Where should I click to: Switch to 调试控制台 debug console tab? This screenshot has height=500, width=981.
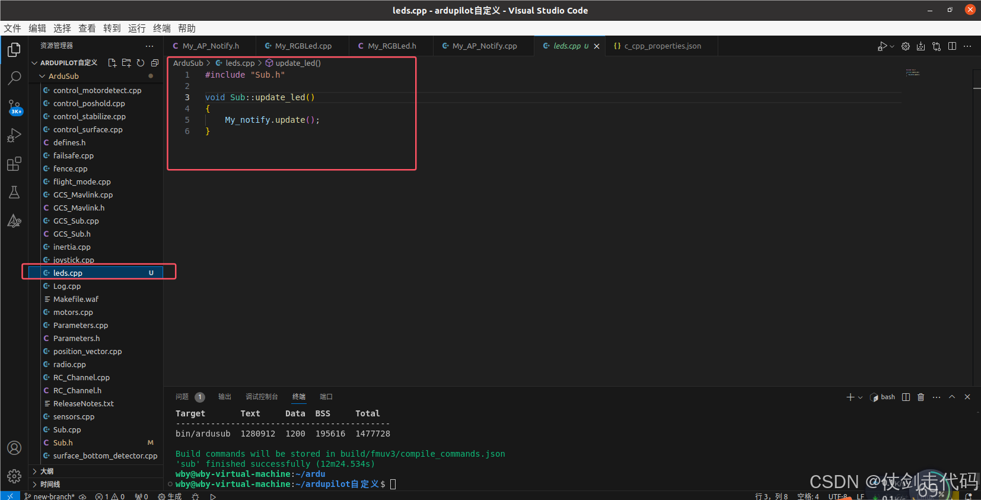[x=262, y=397]
